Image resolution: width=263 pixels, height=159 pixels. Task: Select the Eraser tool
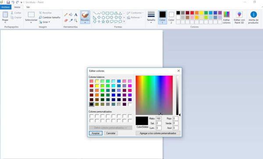click(x=66, y=20)
